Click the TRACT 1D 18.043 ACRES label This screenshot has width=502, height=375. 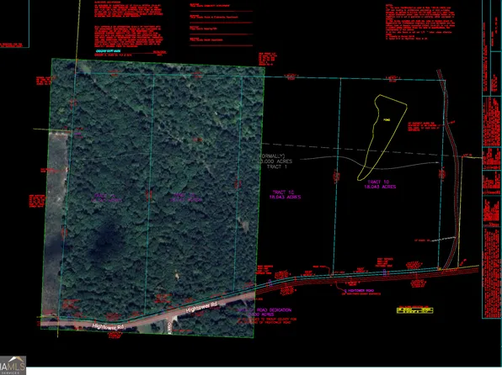[380, 184]
